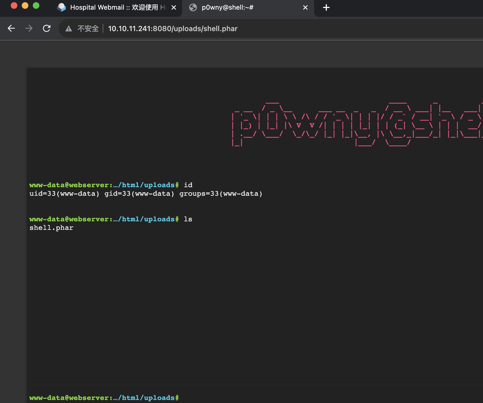Screen dimensions: 483x403
Task: Click the Hospital Webmail tab favicon
Action: pyautogui.click(x=61, y=7)
